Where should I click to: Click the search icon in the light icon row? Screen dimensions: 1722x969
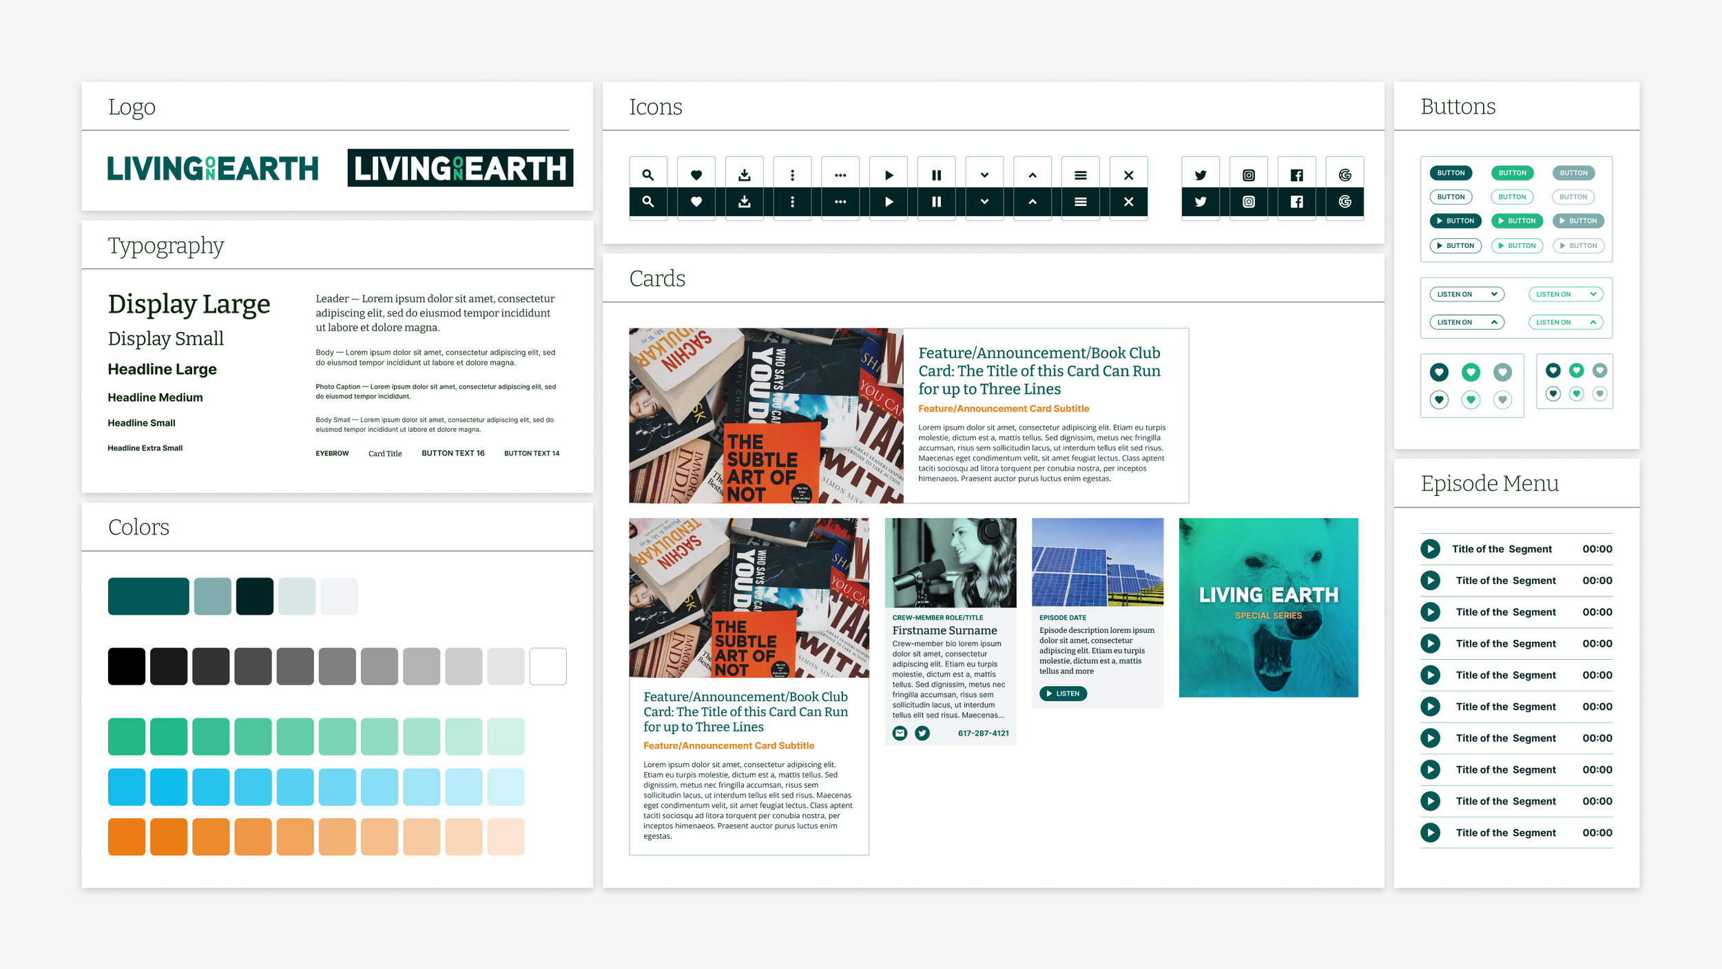[647, 175]
